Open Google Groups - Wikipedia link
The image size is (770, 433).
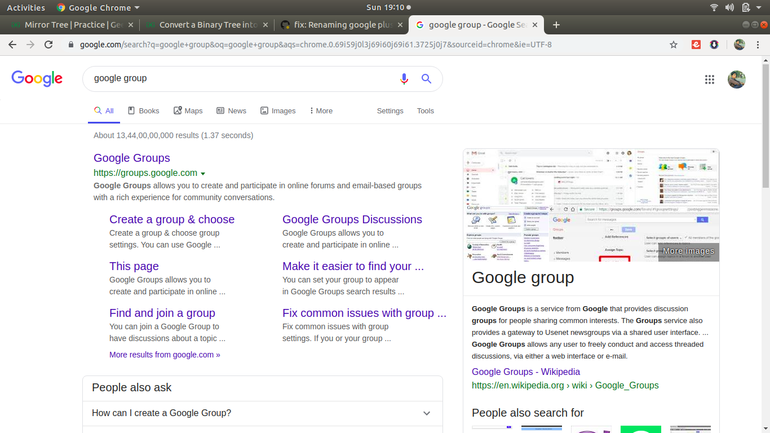[526, 372]
